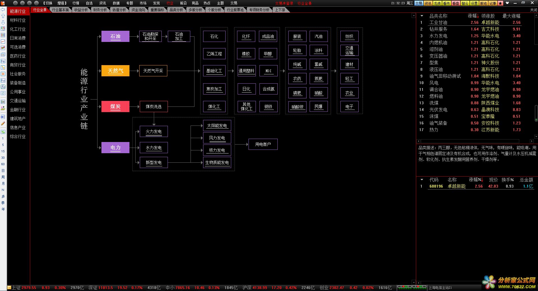538x291 pixels.
Task: Open the 交易 menu in top bar
Action: [x=234, y=3]
